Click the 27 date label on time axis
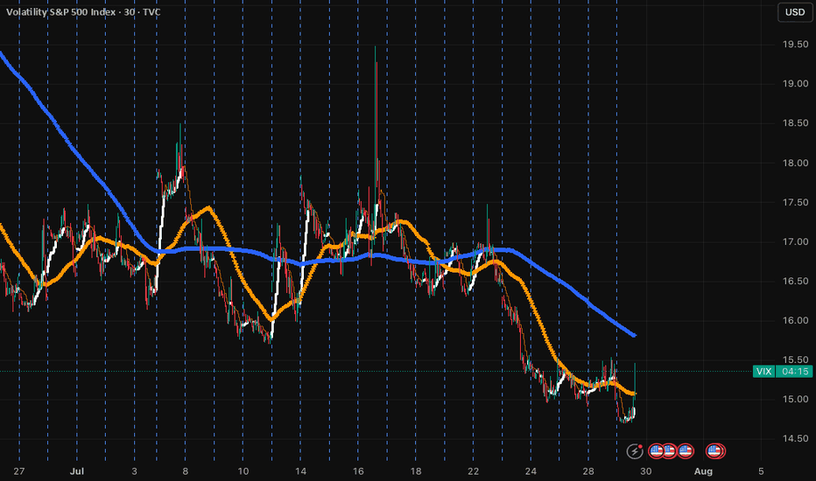The height and width of the screenshot is (481, 816). click(x=19, y=471)
